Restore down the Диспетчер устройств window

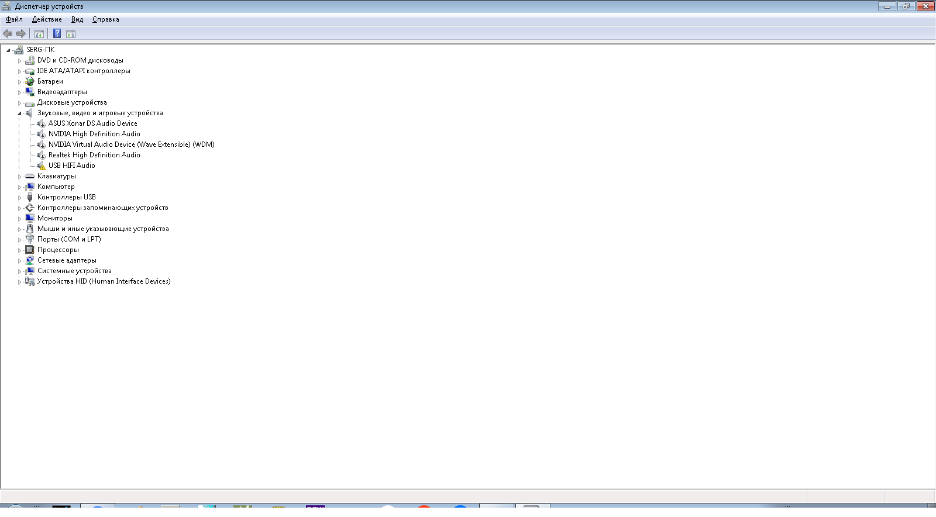coord(906,6)
